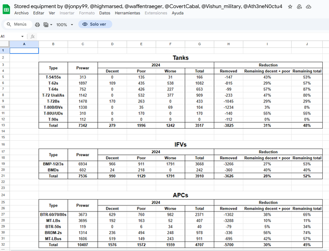Click the Insertar menu
Image resolution: width=329 pixels, height=251 pixels.
click(x=67, y=13)
